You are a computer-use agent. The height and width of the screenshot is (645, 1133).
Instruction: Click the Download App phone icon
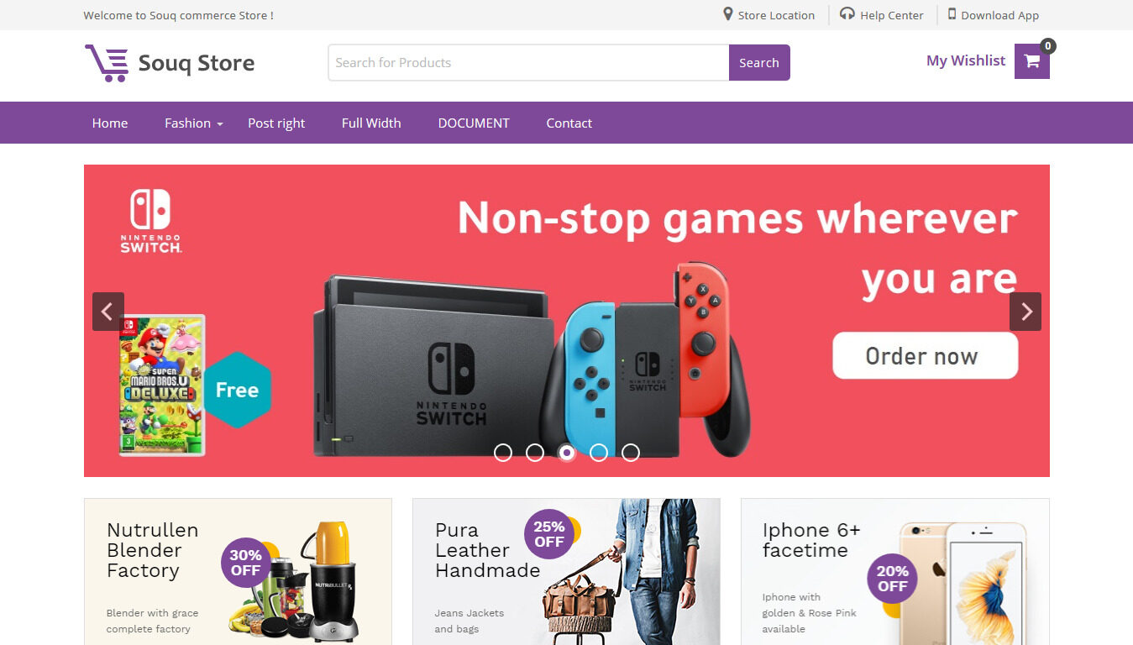point(952,14)
